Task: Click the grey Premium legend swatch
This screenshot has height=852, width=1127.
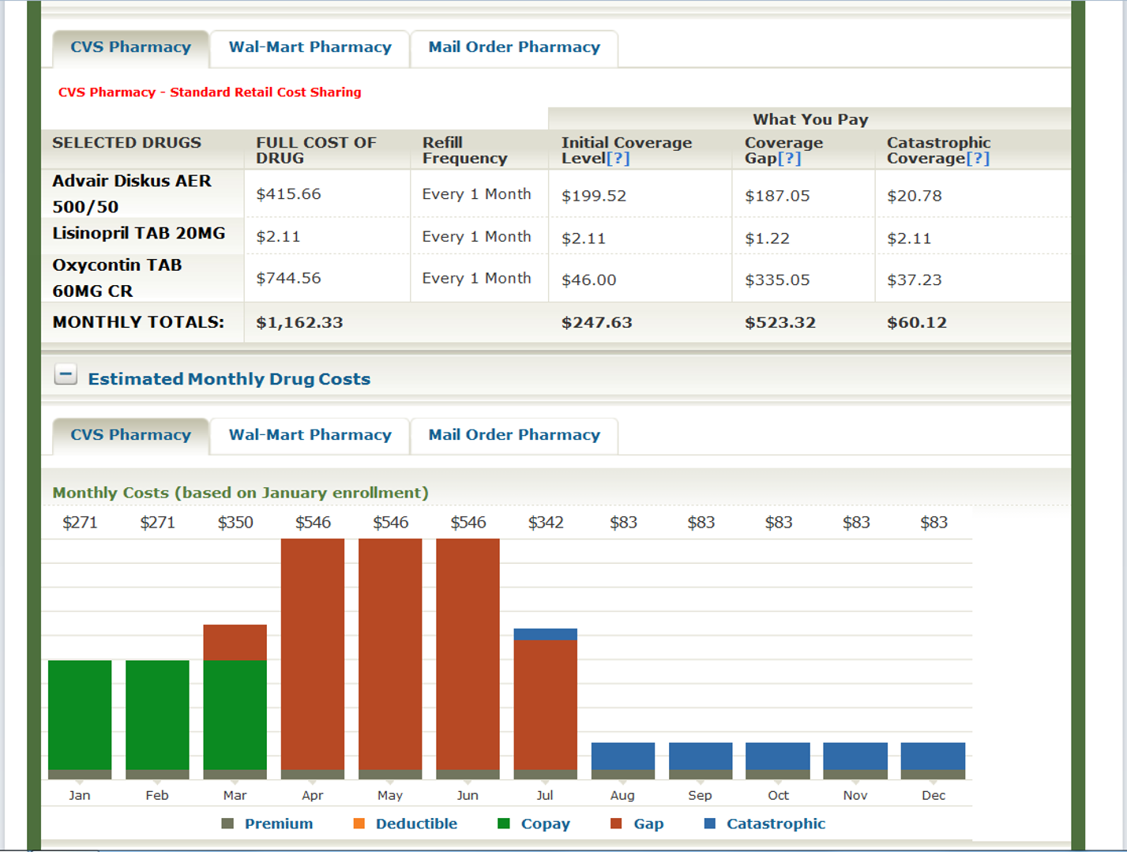Action: coord(227,824)
